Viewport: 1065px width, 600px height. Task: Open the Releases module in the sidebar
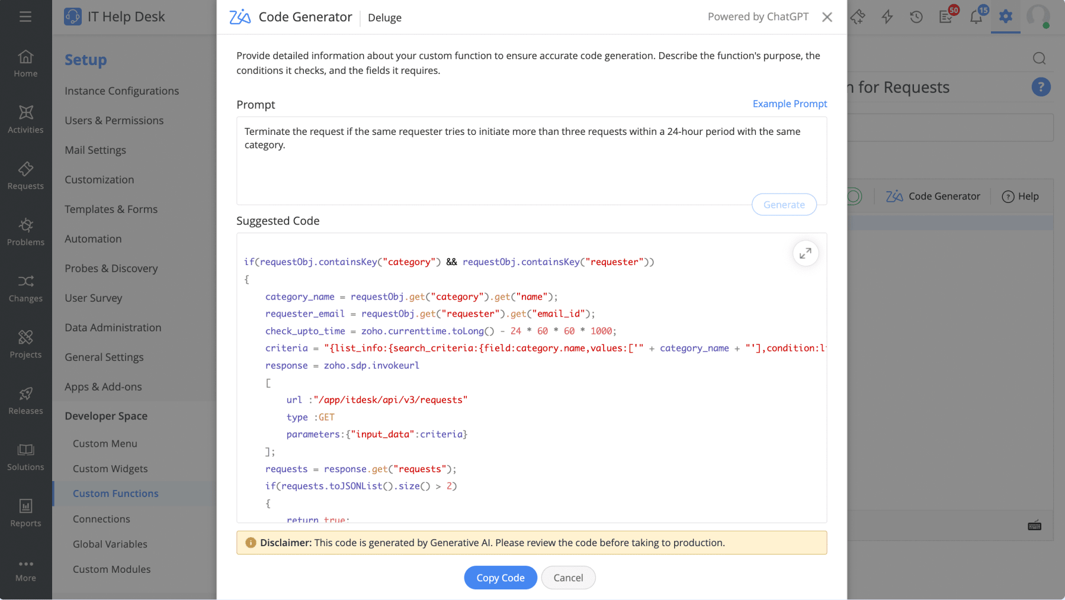pos(25,401)
